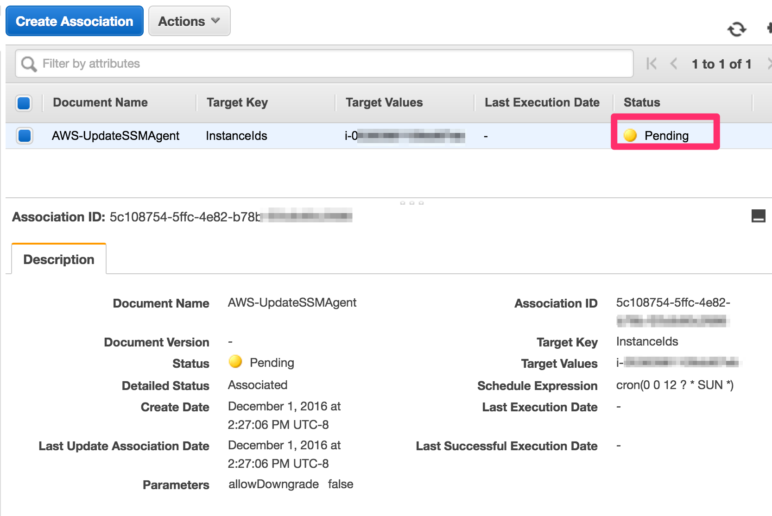Click the Create Association button

coord(74,20)
